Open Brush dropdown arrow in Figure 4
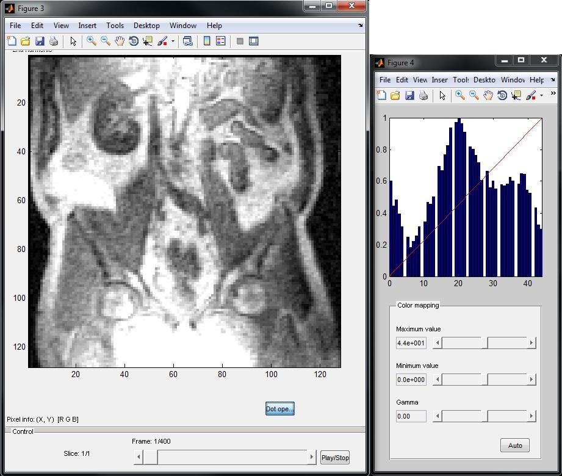 (541, 95)
